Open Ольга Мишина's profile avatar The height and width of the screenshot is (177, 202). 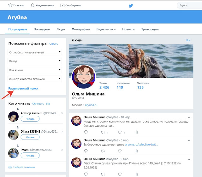[84, 77]
